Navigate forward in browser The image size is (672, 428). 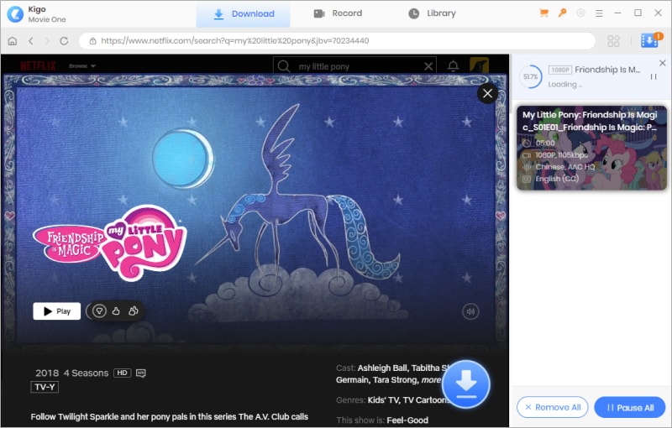tap(47, 40)
